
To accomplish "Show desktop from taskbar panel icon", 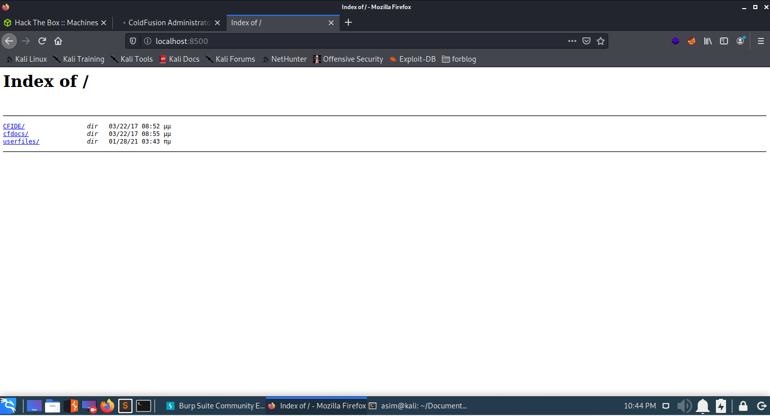I will (34, 406).
